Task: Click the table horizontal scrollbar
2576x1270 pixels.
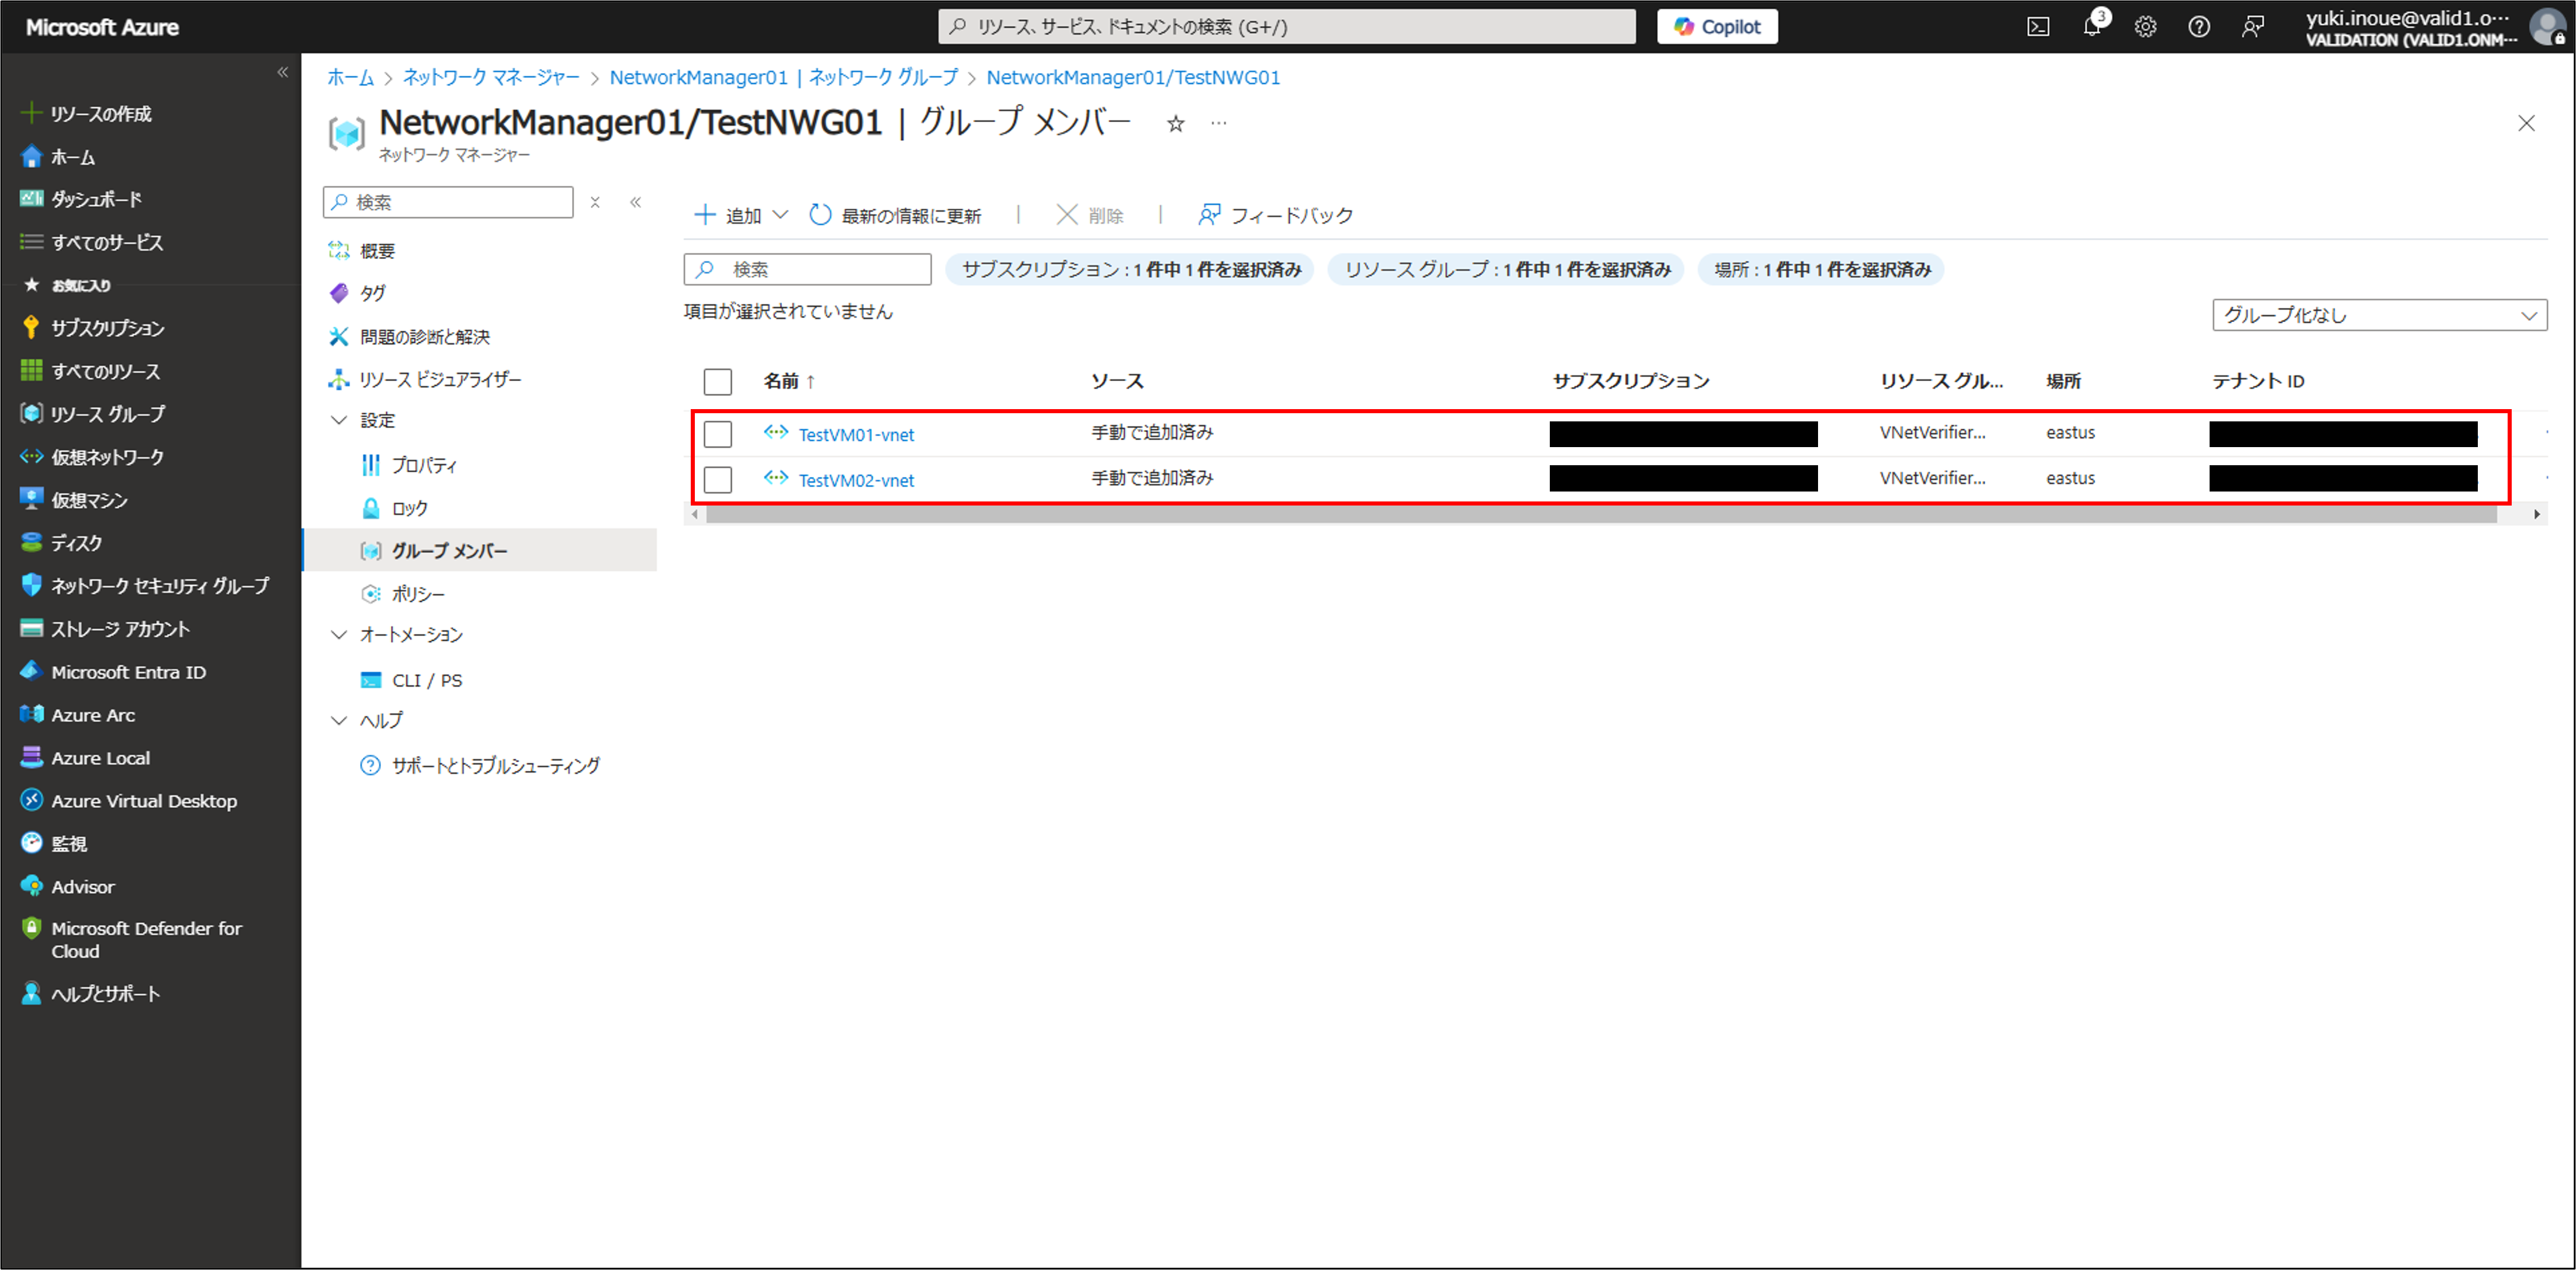Action: (x=1600, y=514)
